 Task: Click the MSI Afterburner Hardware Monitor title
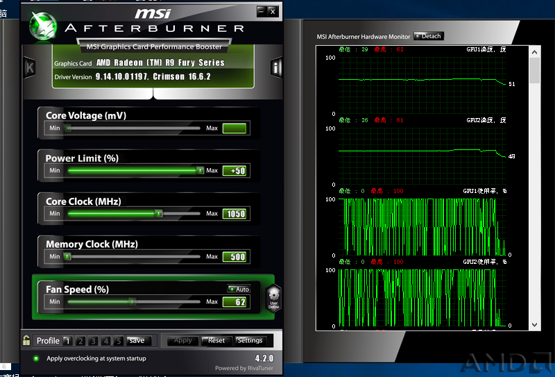point(363,37)
